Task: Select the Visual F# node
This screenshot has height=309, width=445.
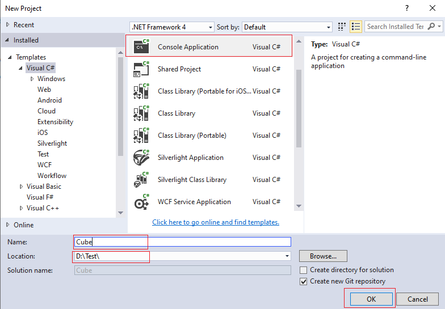Action: (x=40, y=197)
